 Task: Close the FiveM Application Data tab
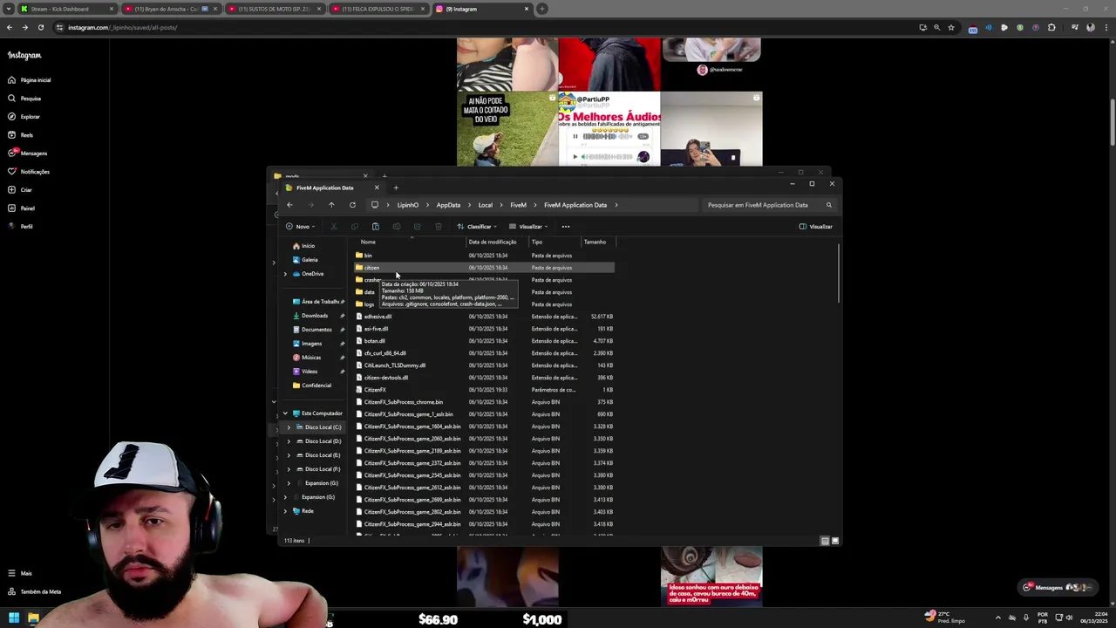[x=377, y=188]
